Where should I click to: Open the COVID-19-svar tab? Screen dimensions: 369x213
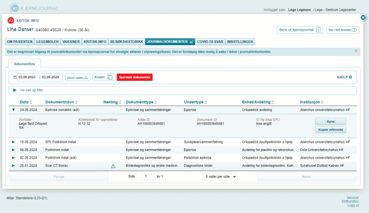[211, 42]
